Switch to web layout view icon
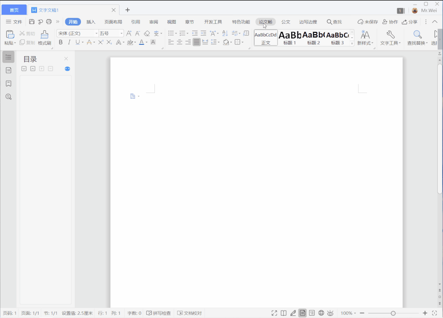The height and width of the screenshot is (318, 443). pos(321,313)
